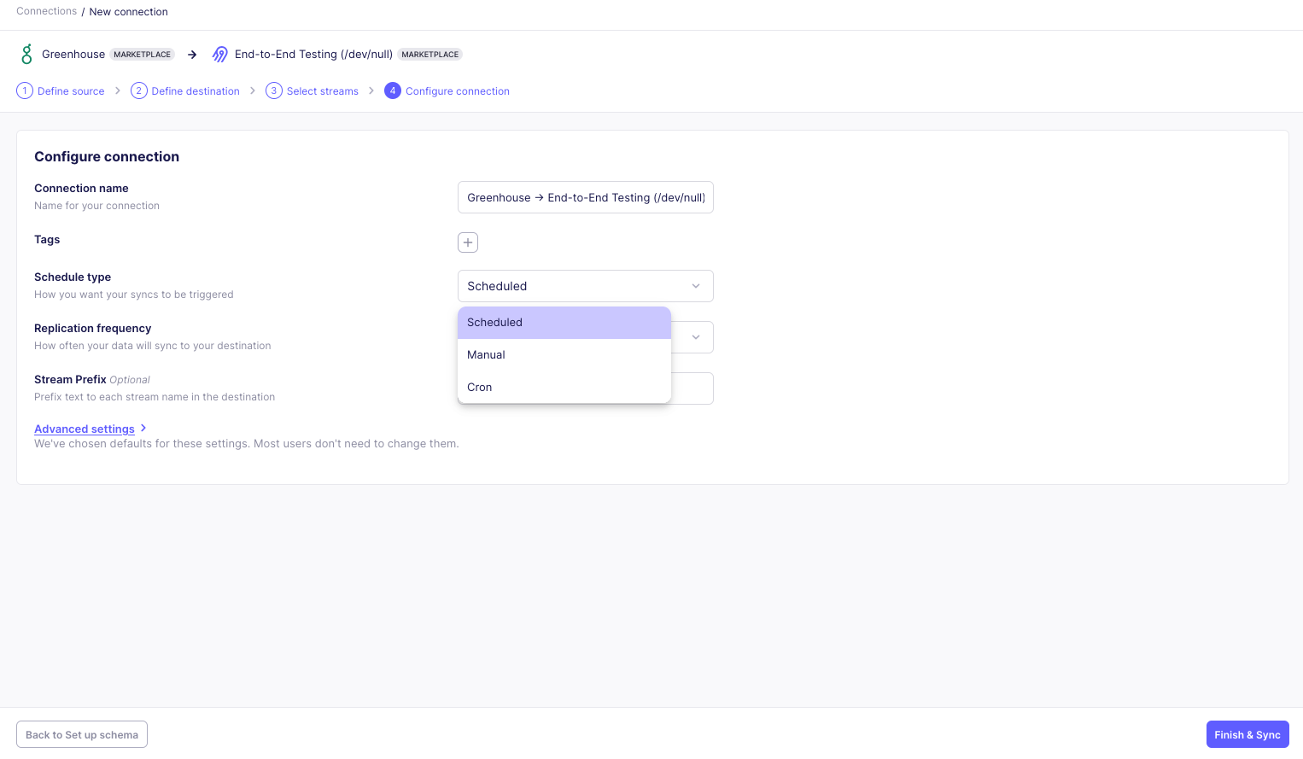Screen dimensions: 1303x759
Task: Pick Cron from the schedule type options
Action: click(x=564, y=388)
